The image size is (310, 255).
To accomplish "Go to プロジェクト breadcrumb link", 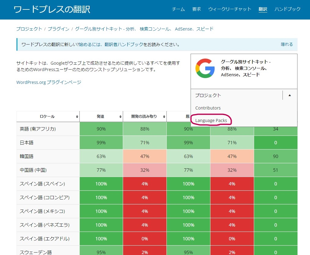I will [29, 29].
